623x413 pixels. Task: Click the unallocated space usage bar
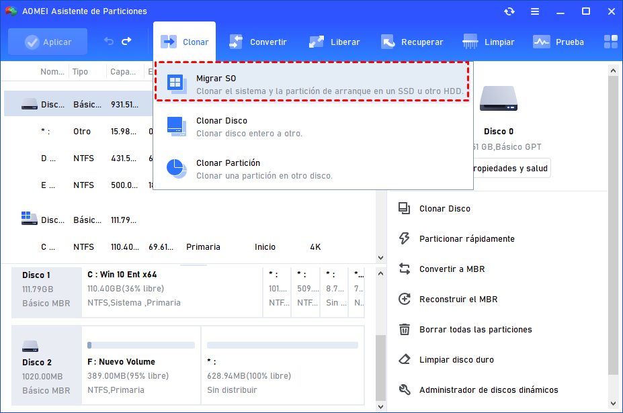pos(282,345)
